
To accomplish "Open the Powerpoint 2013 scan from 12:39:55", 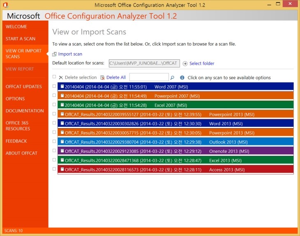I will pos(175,114).
